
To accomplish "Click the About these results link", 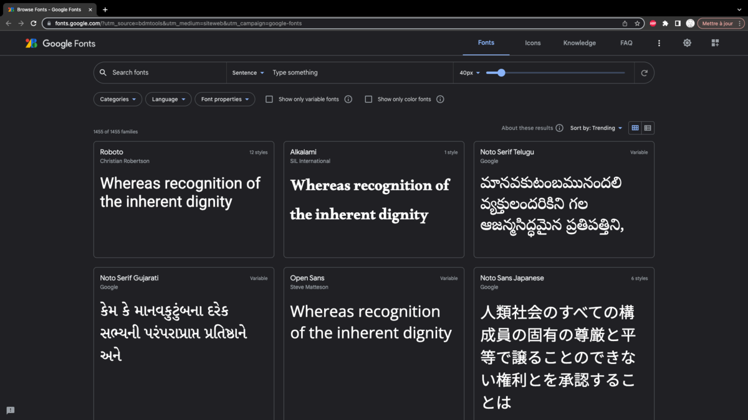I will tap(527, 128).
